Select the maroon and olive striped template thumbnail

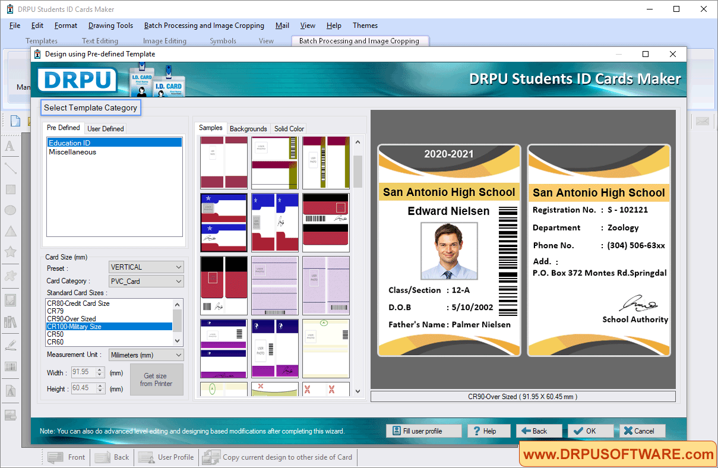pyautogui.click(x=275, y=162)
